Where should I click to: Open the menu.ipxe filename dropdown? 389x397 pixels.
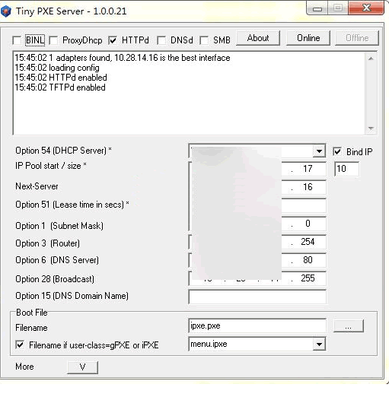point(319,344)
